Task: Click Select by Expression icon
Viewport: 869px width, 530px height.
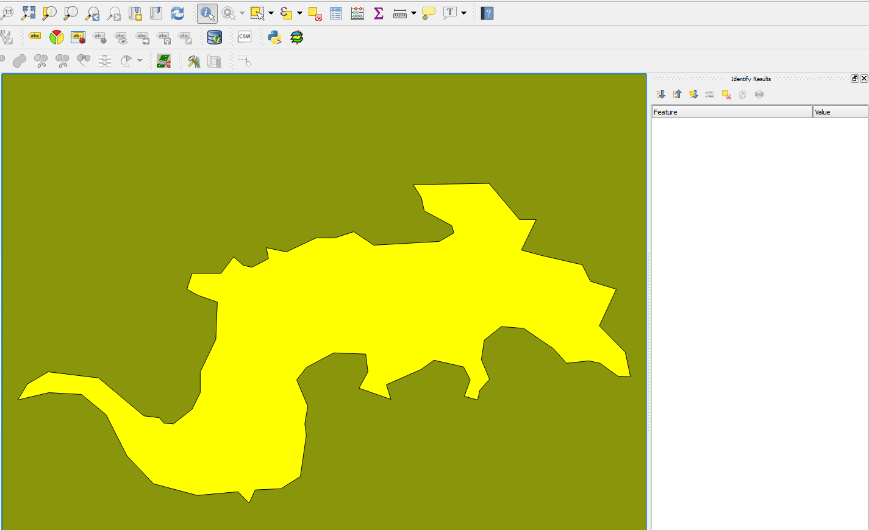Action: pos(286,13)
